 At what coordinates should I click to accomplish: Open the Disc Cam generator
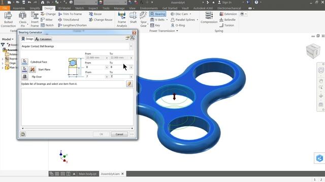click(x=181, y=14)
